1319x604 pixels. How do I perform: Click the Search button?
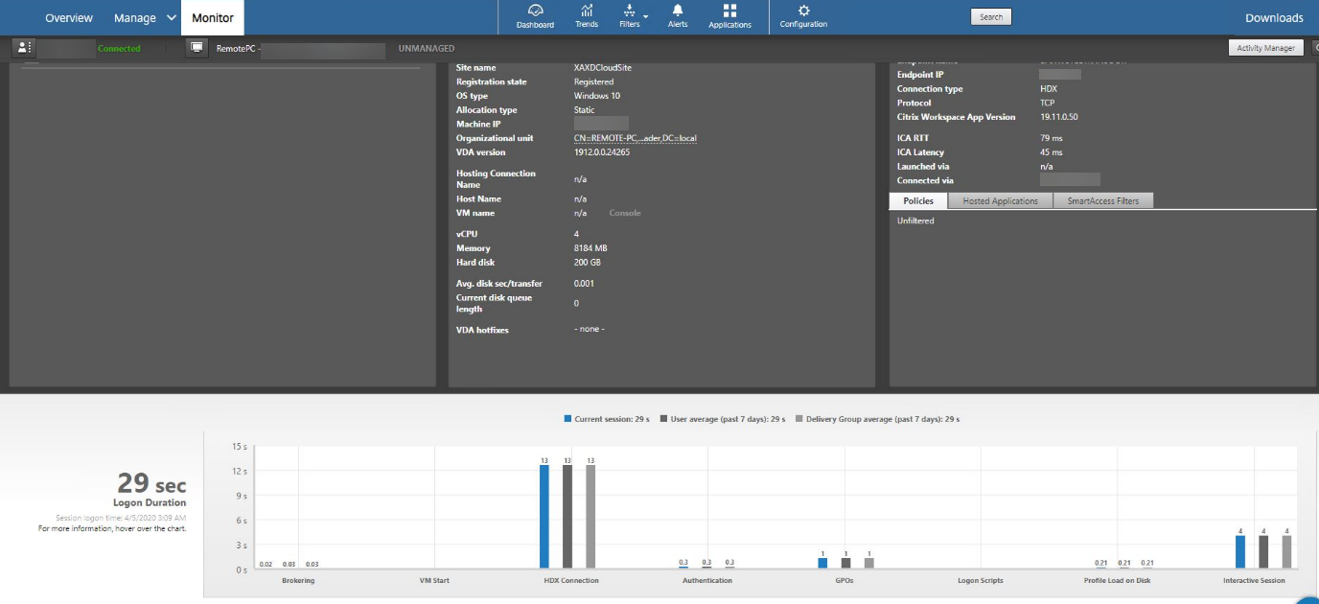point(990,17)
